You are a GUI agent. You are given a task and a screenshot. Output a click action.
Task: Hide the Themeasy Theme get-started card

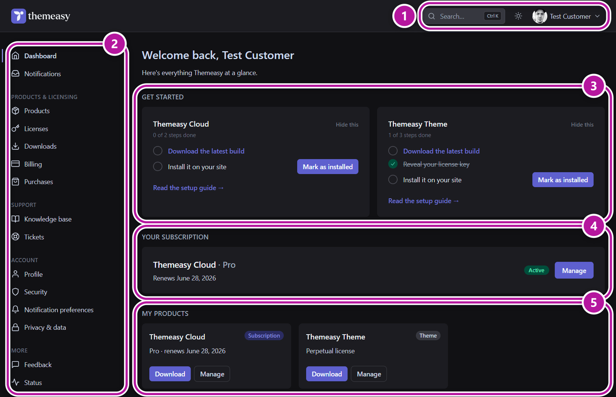[x=582, y=125]
